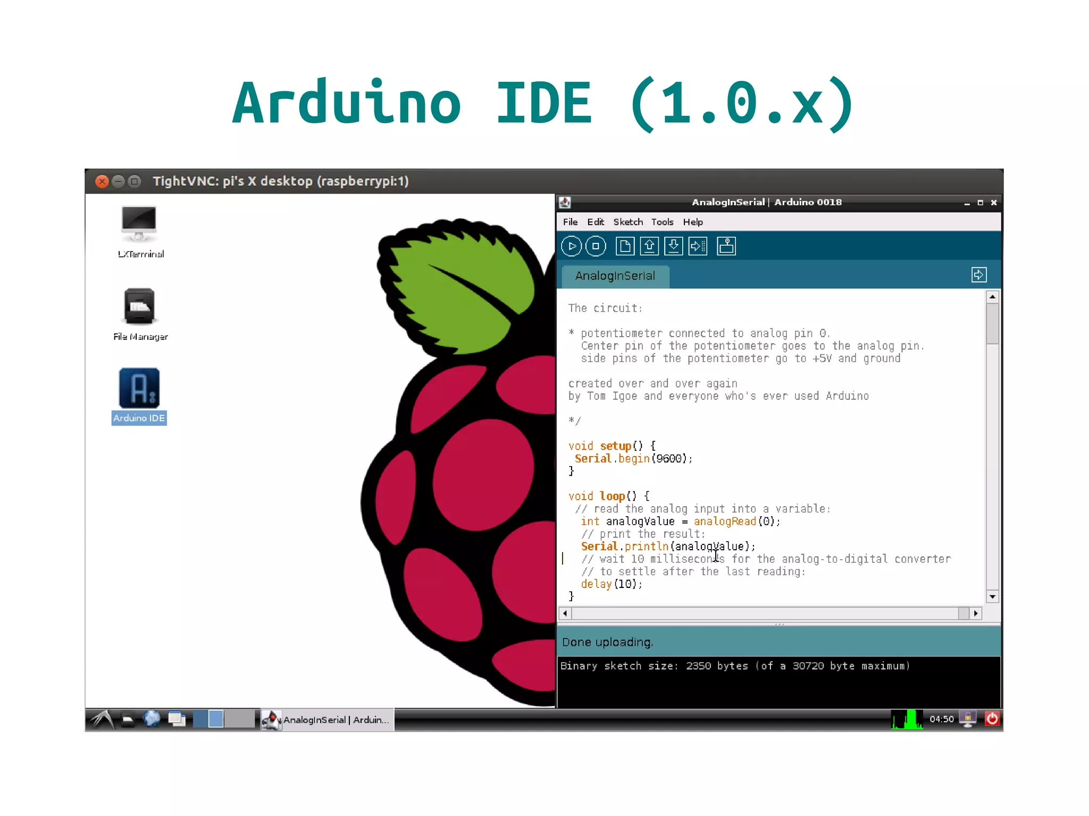Image resolution: width=1089 pixels, height=816 pixels.
Task: Click the 'delay(10);' code line
Action: click(x=611, y=584)
